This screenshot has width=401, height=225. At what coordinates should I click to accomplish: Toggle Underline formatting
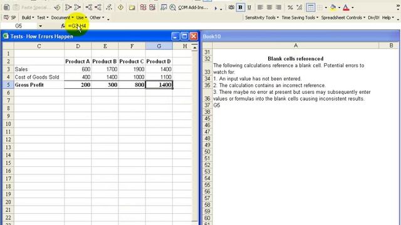click(249, 7)
